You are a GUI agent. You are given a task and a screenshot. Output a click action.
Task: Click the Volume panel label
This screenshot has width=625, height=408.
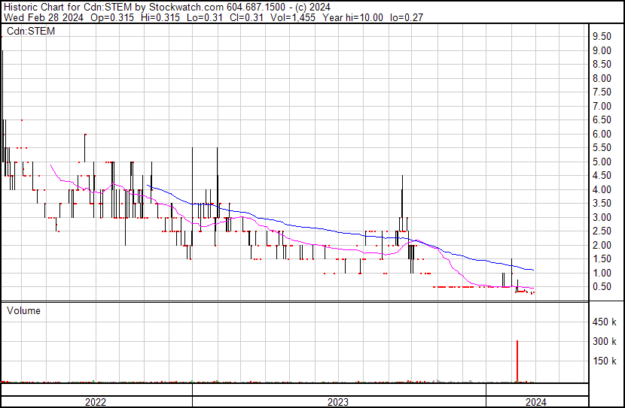point(23,310)
